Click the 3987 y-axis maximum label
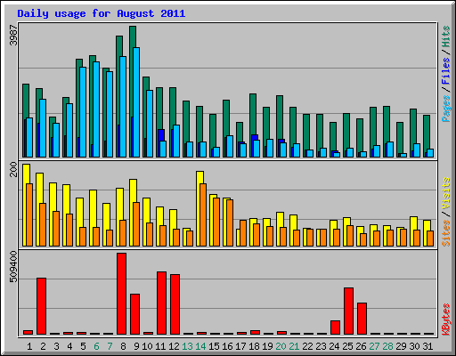456x356 pixels. [x=13, y=35]
